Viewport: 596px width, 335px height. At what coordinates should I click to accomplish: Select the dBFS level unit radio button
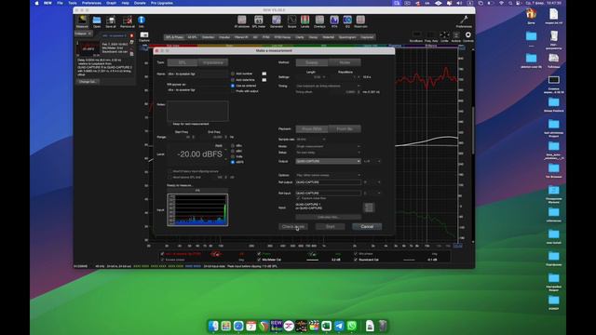point(233,162)
